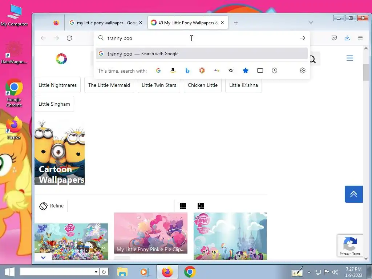Open Chrome from the taskbar
This screenshot has height=279, width=372.
pos(190,272)
